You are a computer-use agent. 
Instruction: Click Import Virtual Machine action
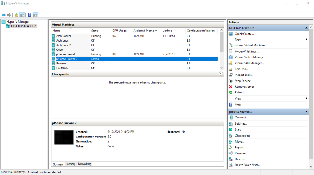click(x=251, y=45)
